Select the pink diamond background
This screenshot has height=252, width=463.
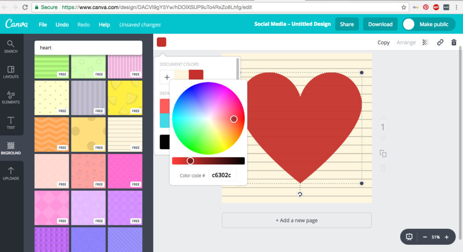[x=52, y=208]
